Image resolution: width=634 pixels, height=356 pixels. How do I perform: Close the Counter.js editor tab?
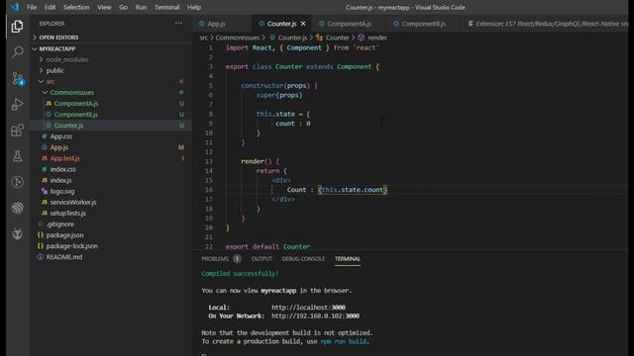(303, 24)
